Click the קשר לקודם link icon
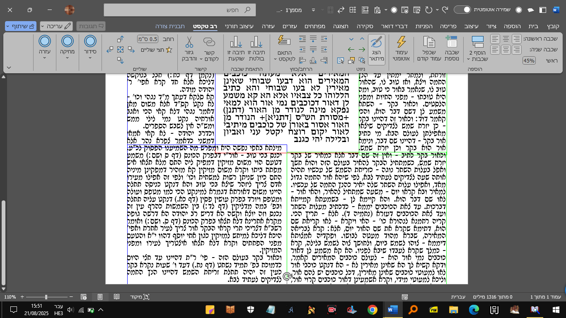This screenshot has height=318, width=566. click(209, 42)
